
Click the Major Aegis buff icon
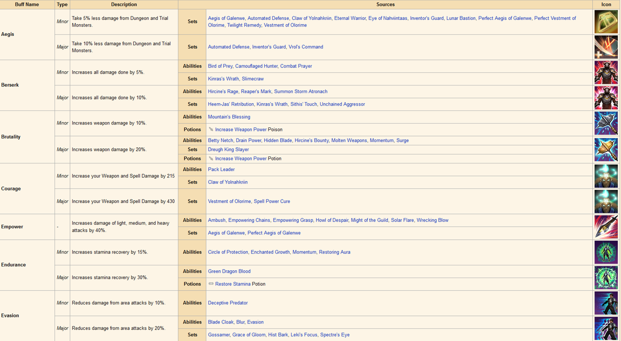606,47
